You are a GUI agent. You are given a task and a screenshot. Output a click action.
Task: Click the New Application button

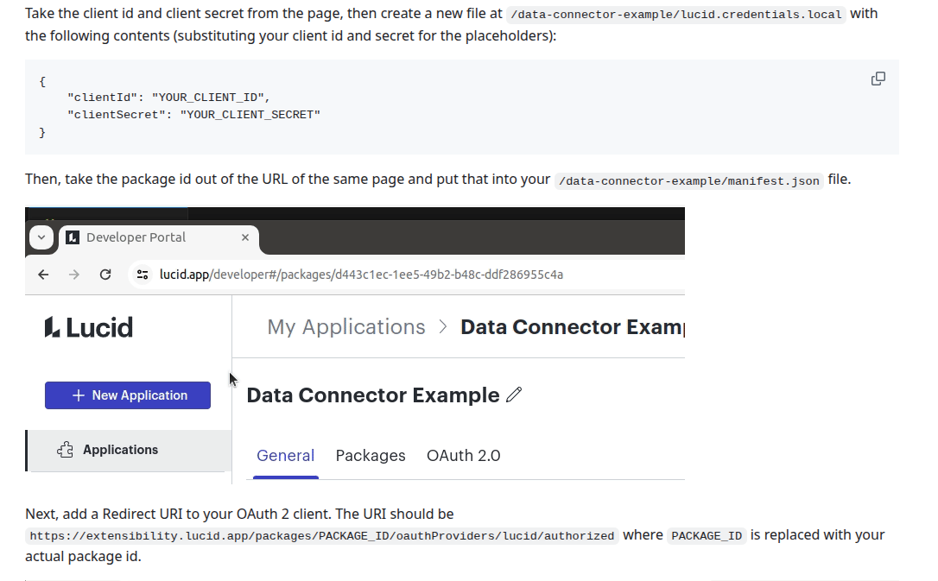(x=128, y=395)
